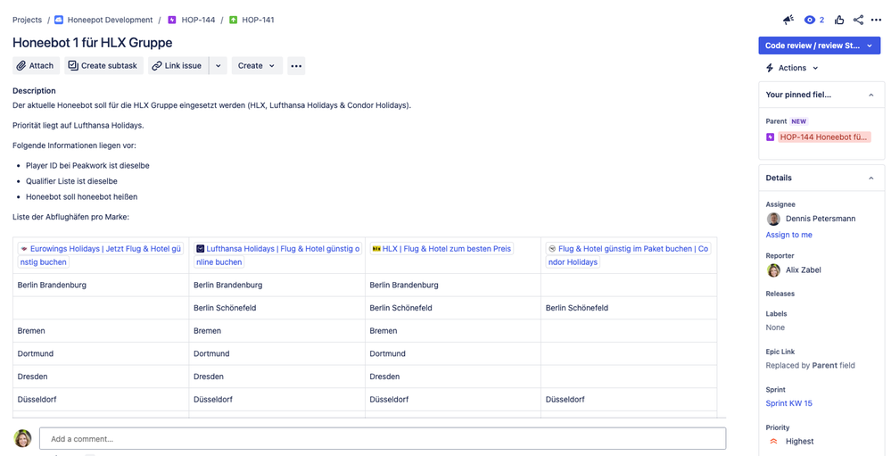Click the Releases field label
Viewport: 891px width, 456px height.
780,294
